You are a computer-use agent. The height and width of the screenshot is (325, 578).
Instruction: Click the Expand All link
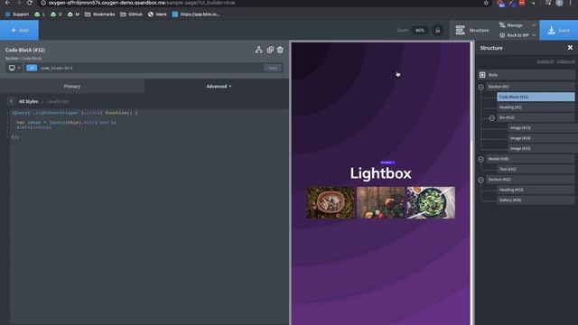pyautogui.click(x=545, y=61)
